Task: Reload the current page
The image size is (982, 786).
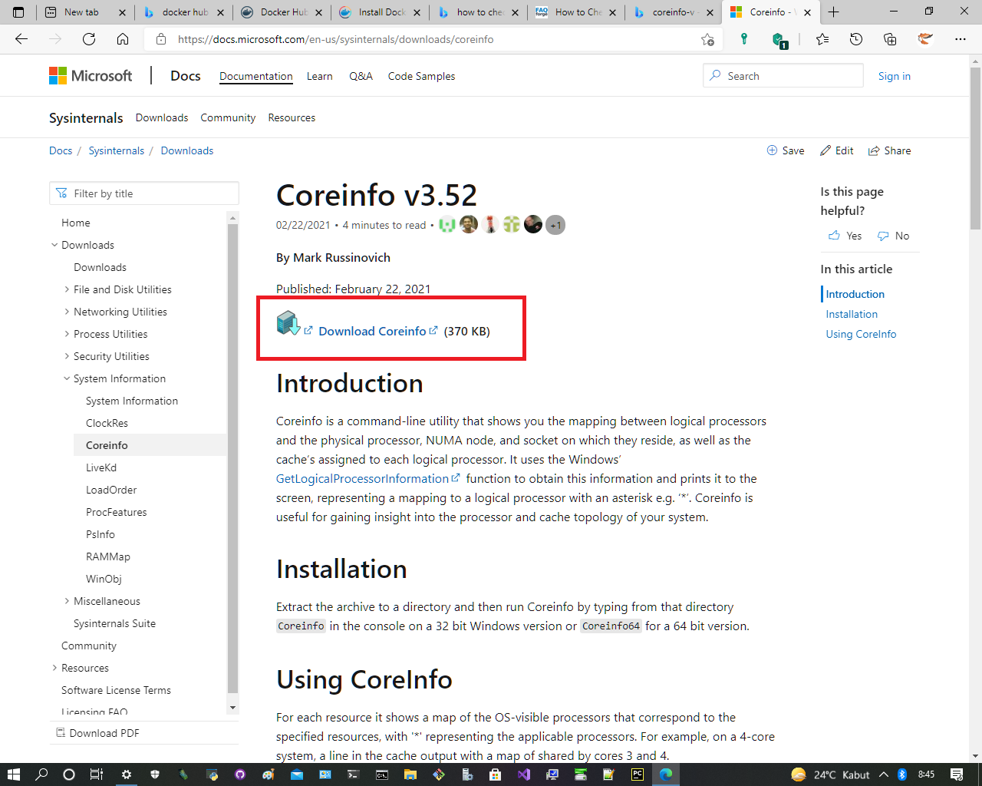Action: click(89, 39)
